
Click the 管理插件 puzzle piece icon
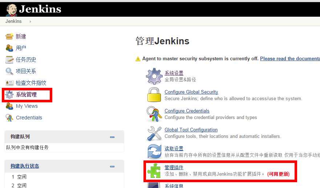(x=154, y=171)
